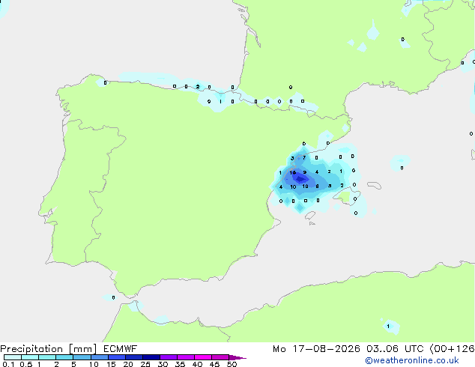Screen dimensions: 475x367
Task: Click the 35–40 mm legend swatch
Action: (x=185, y=357)
